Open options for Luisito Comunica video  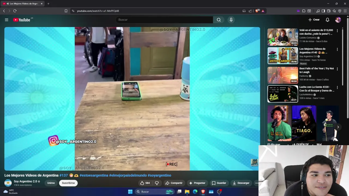[337, 31]
